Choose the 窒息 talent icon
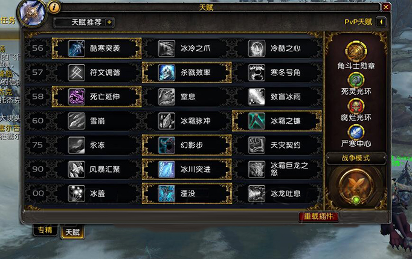This screenshot has width=412, height=259. click(x=167, y=97)
